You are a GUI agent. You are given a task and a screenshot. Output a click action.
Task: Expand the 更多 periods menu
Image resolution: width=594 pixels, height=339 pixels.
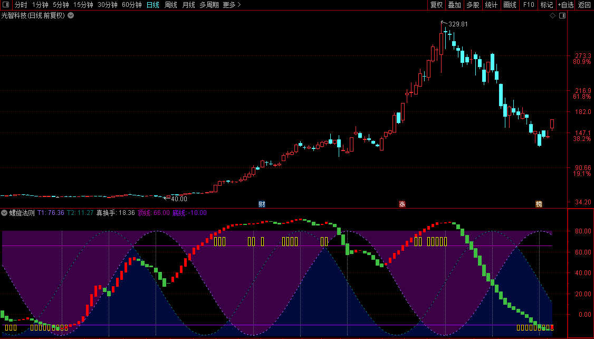coord(232,5)
